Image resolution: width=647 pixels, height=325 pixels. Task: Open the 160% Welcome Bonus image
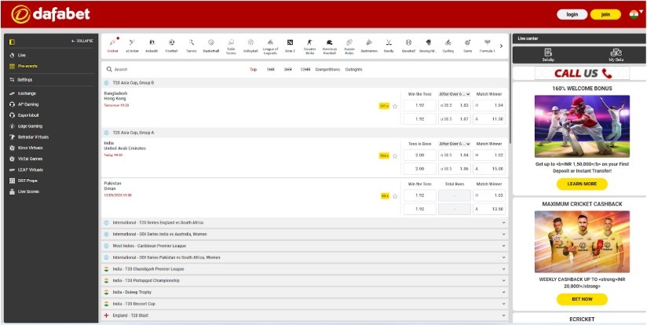coord(582,126)
